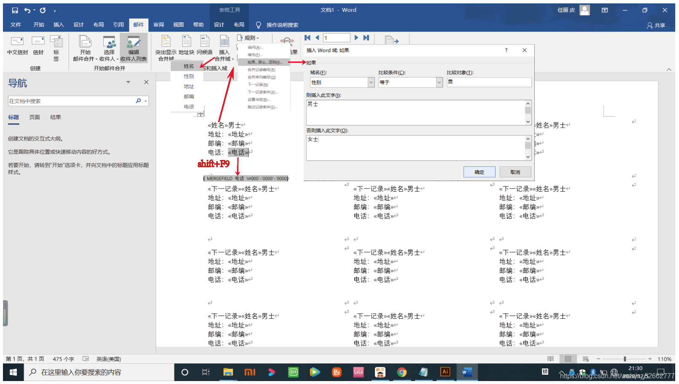Click the Chinese Envelope (中文信封) icon

(17, 45)
